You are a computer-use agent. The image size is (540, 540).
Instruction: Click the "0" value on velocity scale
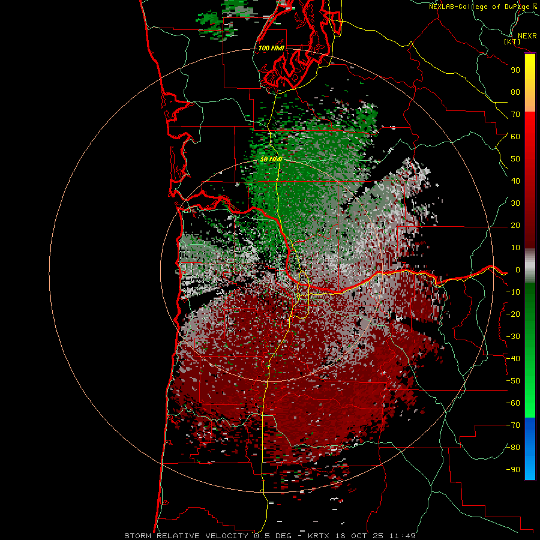click(518, 269)
